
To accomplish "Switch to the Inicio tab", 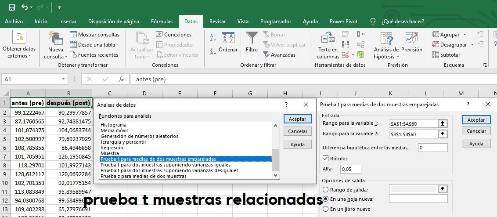I will tap(41, 22).
